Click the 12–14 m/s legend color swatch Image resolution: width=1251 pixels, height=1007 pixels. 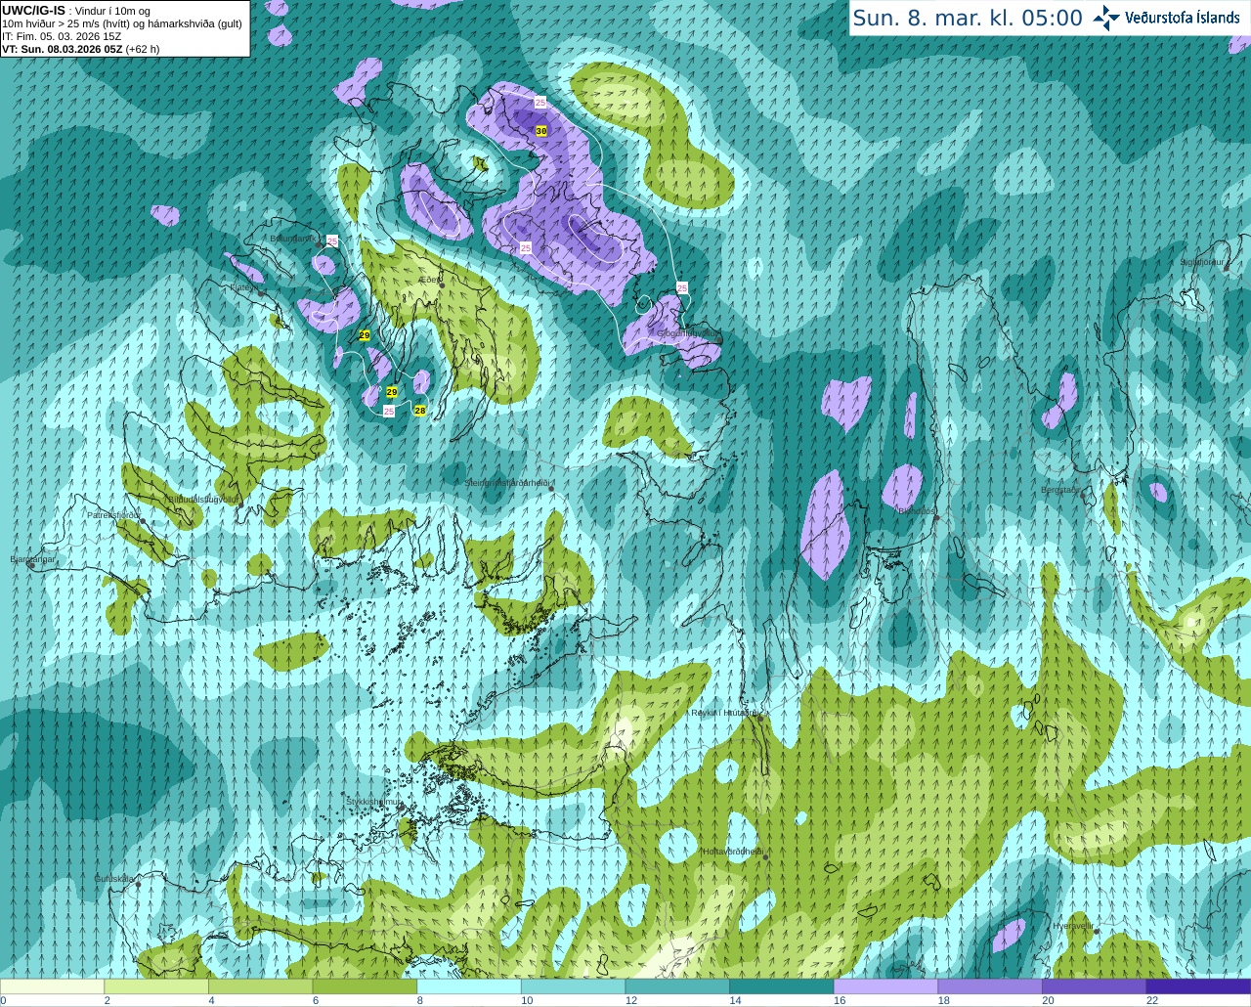coord(677,986)
